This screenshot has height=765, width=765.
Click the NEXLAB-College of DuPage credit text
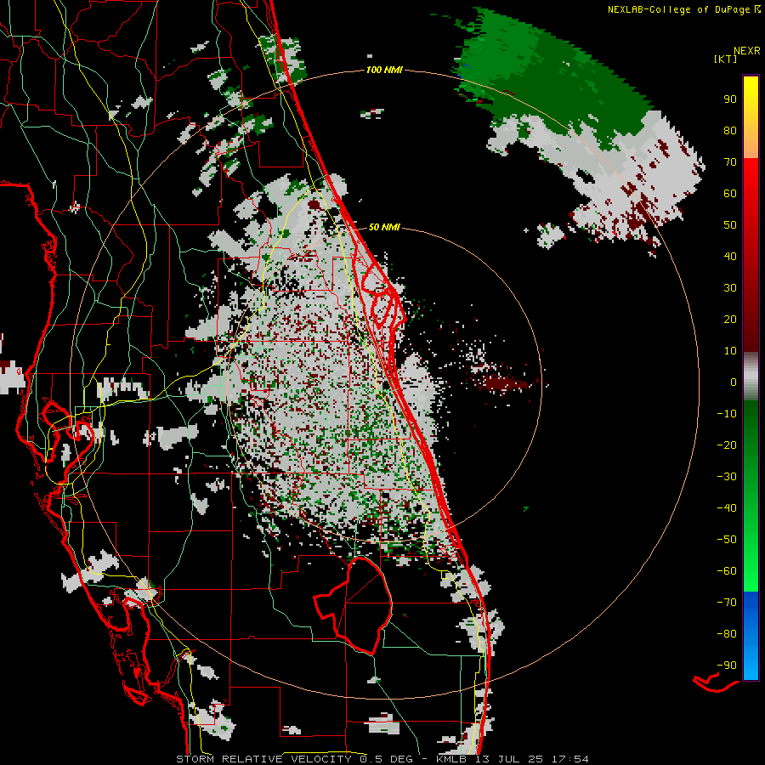click(678, 9)
